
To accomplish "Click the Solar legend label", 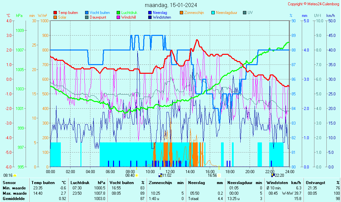I will [62, 17].
